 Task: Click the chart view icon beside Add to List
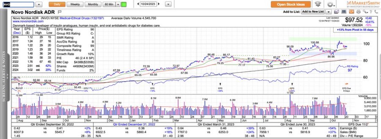[x=337, y=11]
